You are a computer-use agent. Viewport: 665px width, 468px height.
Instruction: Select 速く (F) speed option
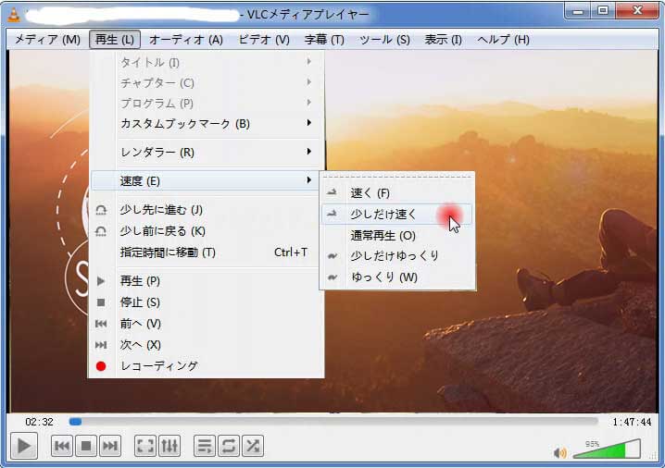click(x=397, y=193)
